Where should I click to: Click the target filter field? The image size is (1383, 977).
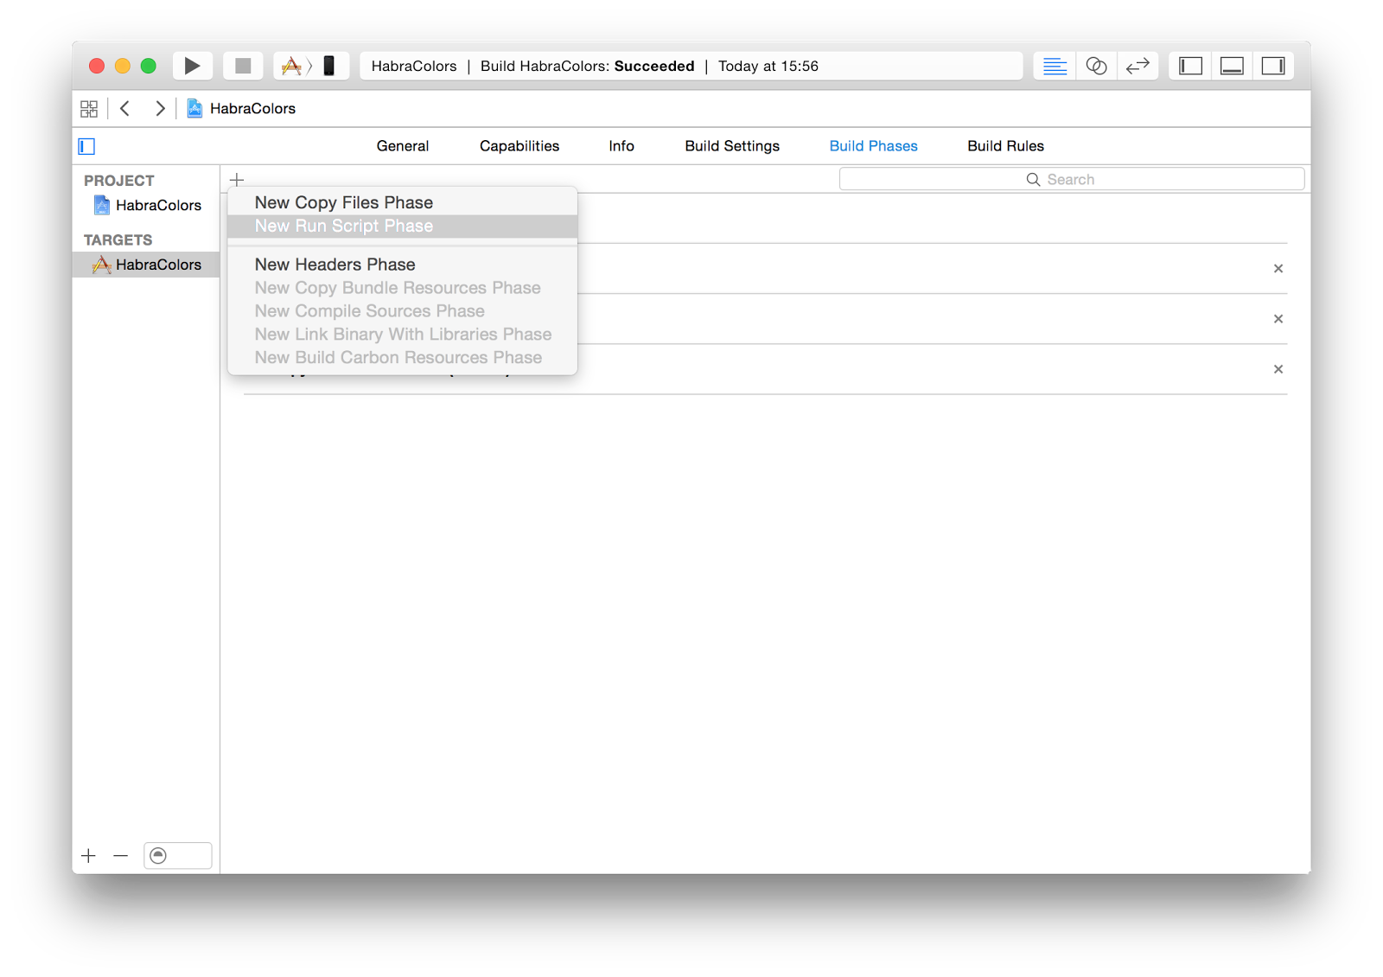(178, 855)
